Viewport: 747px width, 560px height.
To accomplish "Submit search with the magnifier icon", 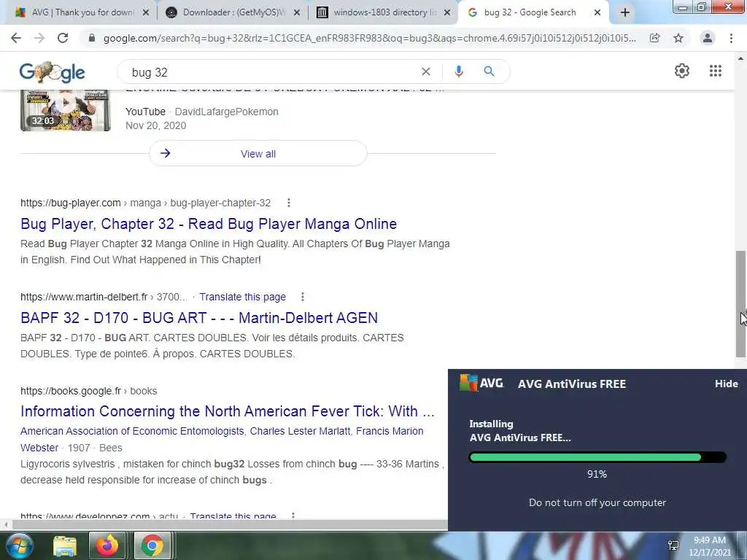I will (x=489, y=71).
